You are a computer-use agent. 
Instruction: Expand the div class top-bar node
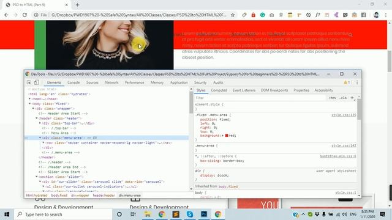click(x=40, y=123)
